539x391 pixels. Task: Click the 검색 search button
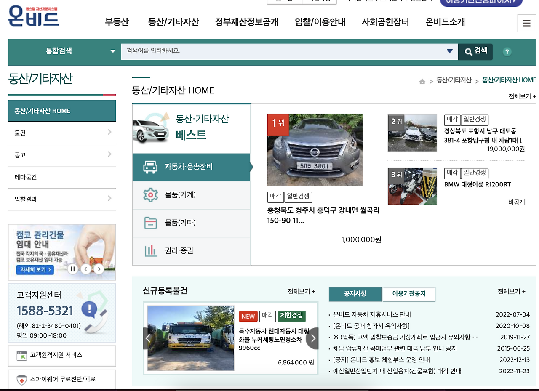click(x=475, y=51)
